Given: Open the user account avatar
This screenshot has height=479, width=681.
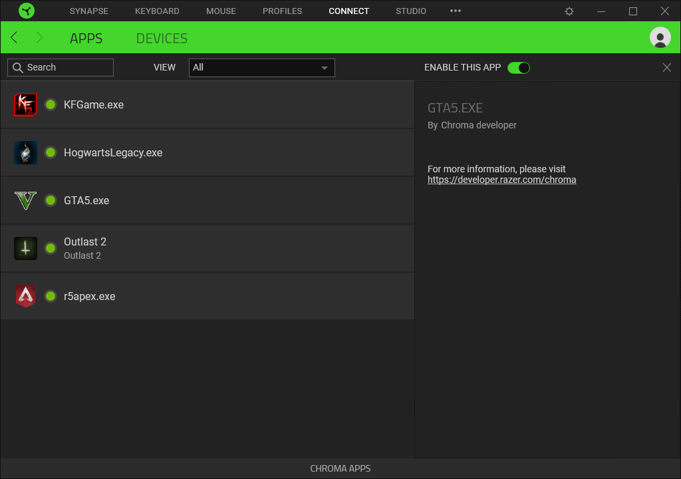Looking at the screenshot, I should (660, 38).
